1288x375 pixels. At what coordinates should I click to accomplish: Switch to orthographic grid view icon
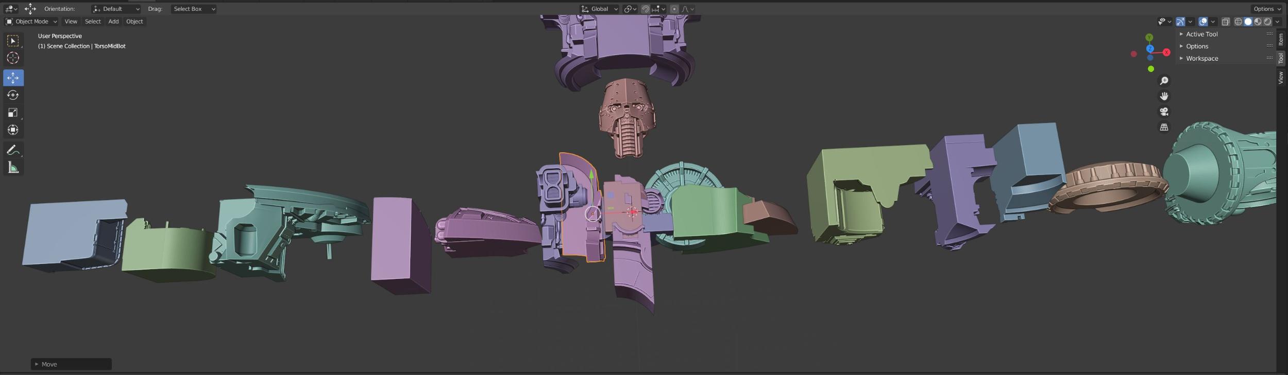coord(1164,127)
